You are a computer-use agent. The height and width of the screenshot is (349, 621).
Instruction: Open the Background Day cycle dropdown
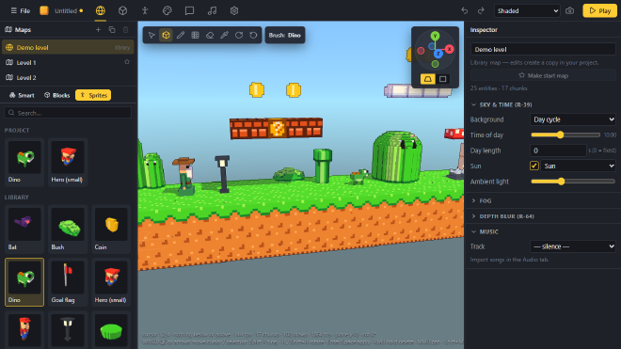coord(573,119)
